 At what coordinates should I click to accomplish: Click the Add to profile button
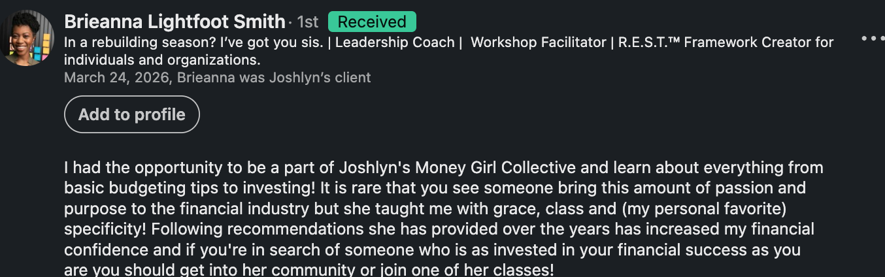coord(132,114)
